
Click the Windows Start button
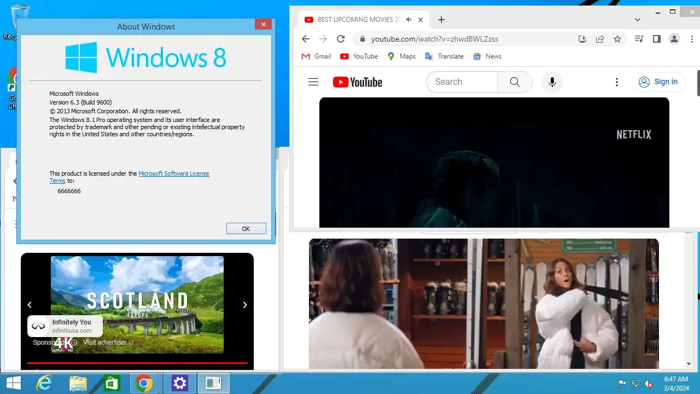tap(13, 383)
